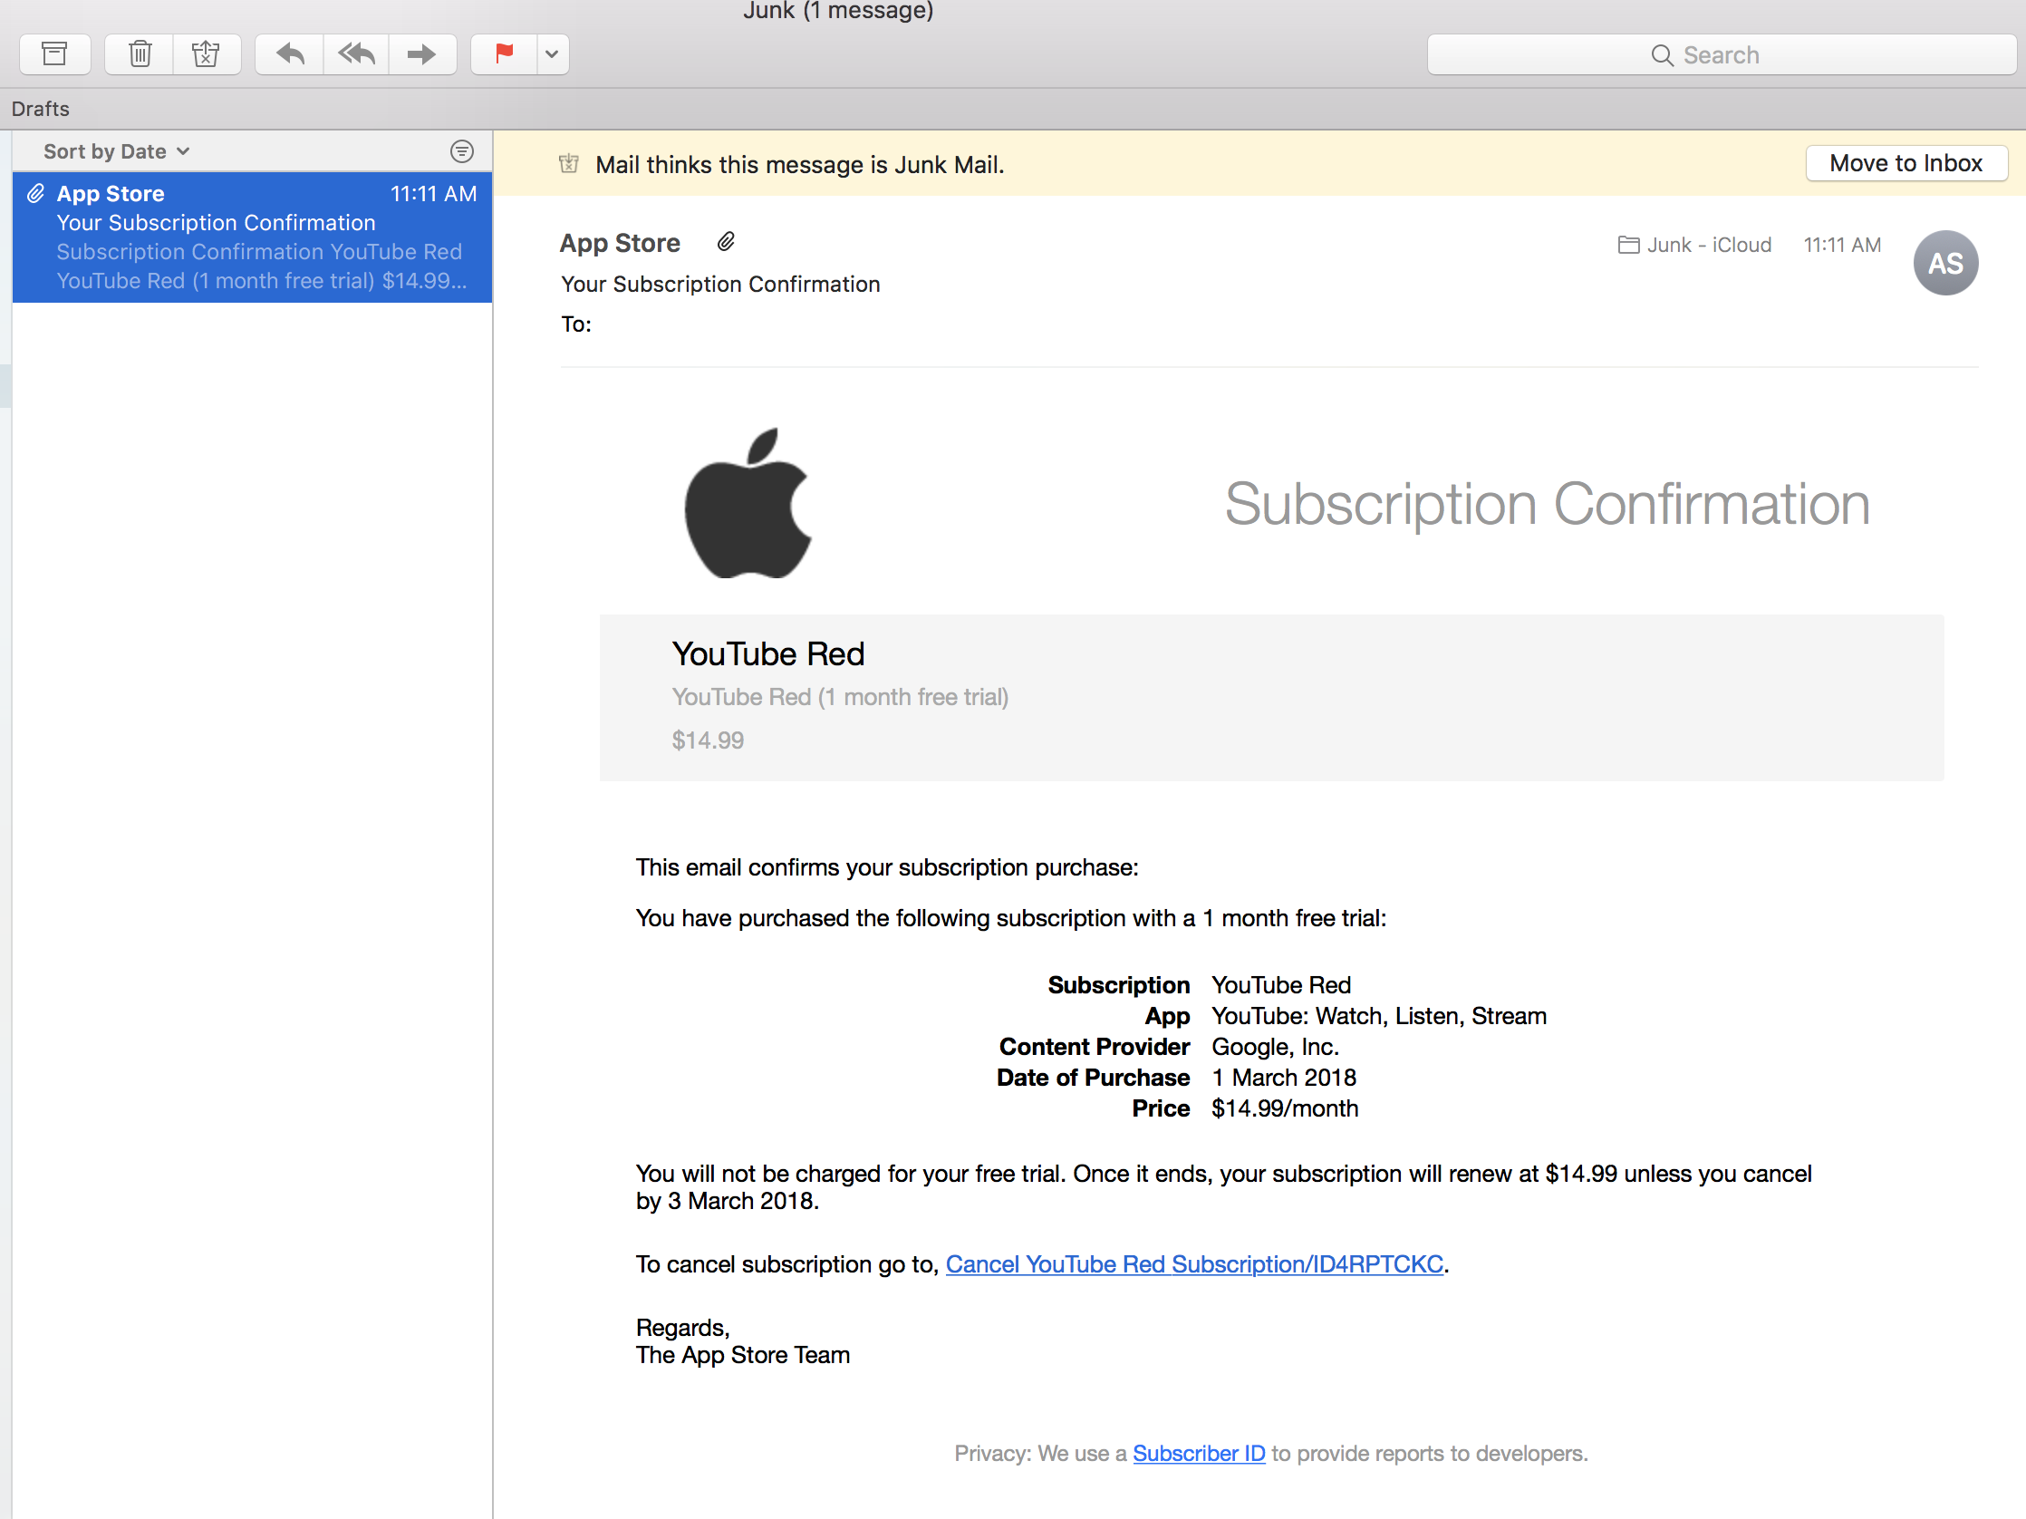This screenshot has width=2026, height=1519.
Task: Click 'The App Store Team' signature
Action: coord(743,1355)
